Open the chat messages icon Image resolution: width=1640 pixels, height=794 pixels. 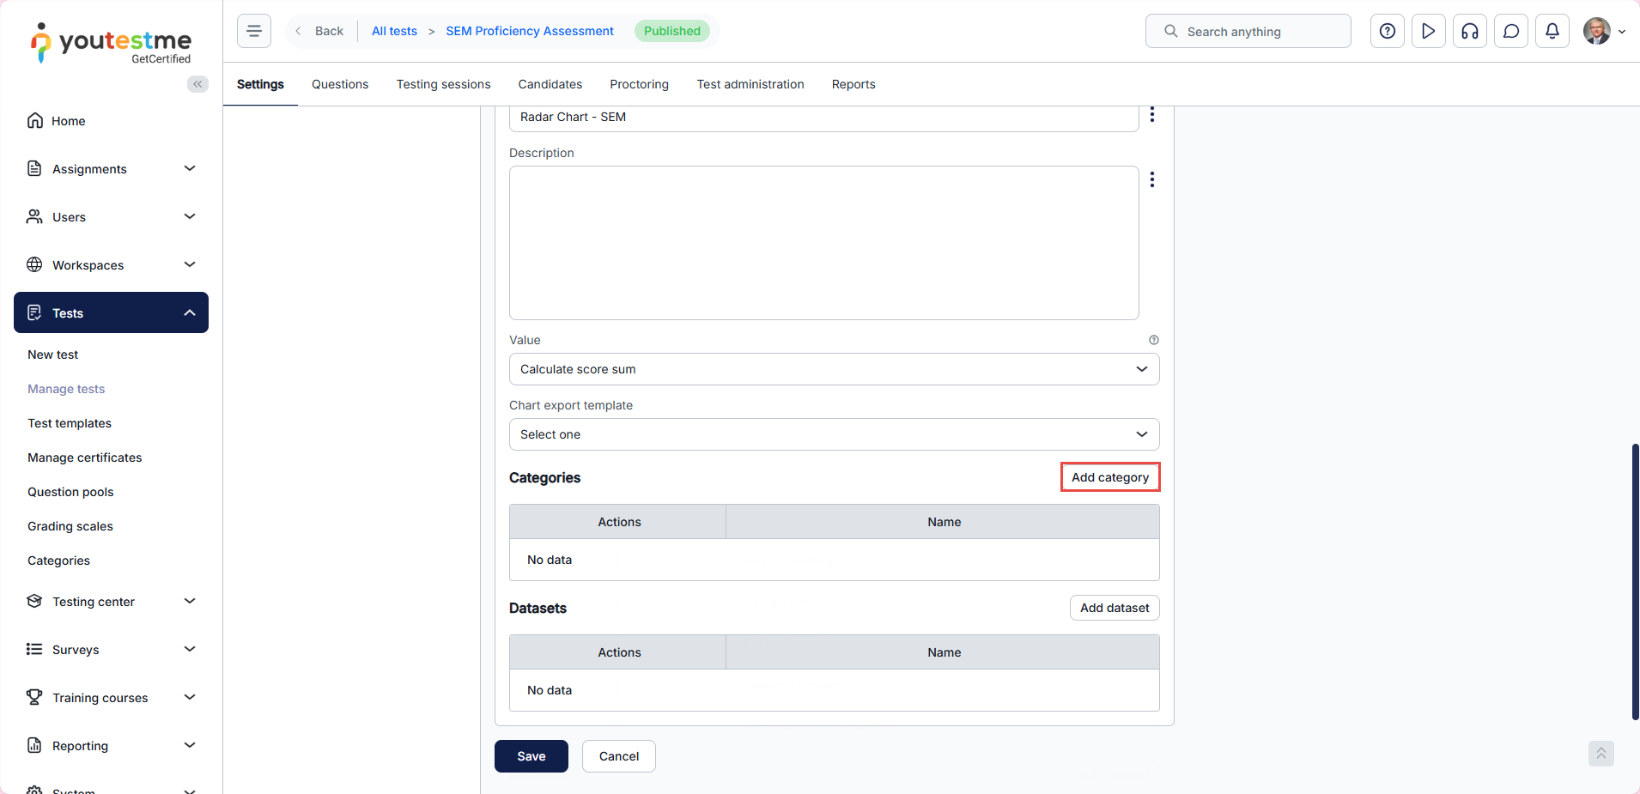(x=1510, y=31)
